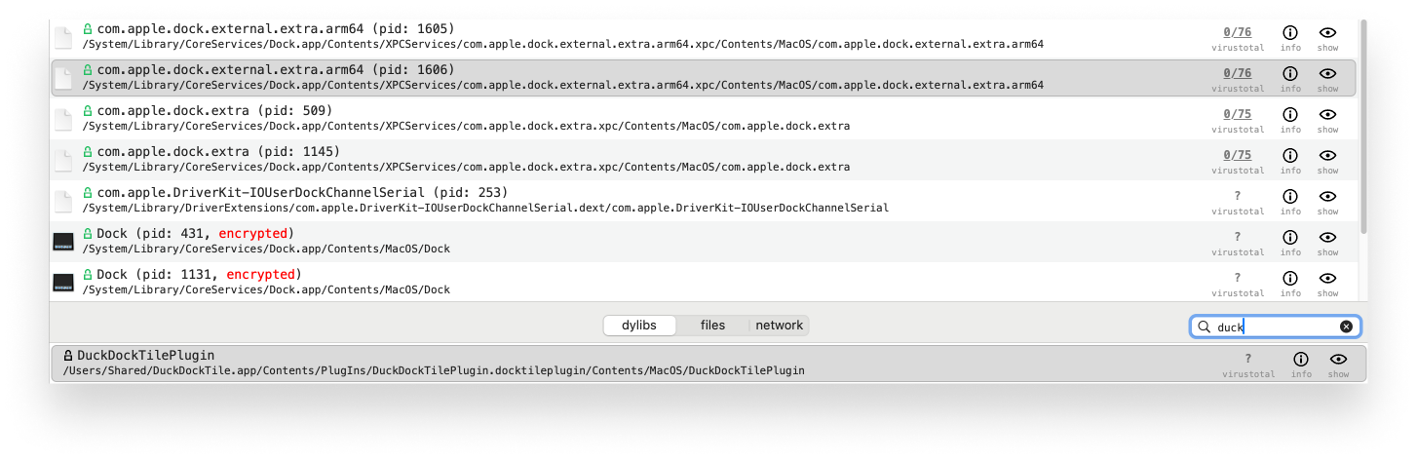Screen dimensions: 1417x462
Task: Click VirusTotal 0/76 link for pid 1606
Action: 1238,73
